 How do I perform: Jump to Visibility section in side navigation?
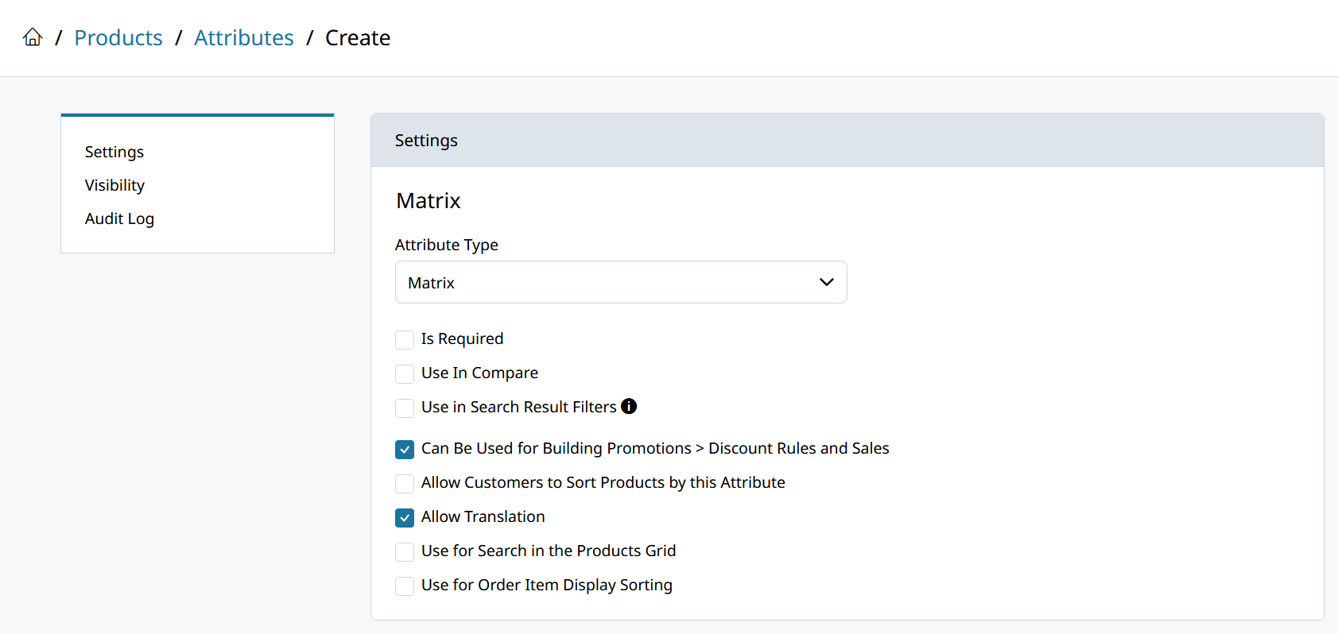(x=114, y=185)
